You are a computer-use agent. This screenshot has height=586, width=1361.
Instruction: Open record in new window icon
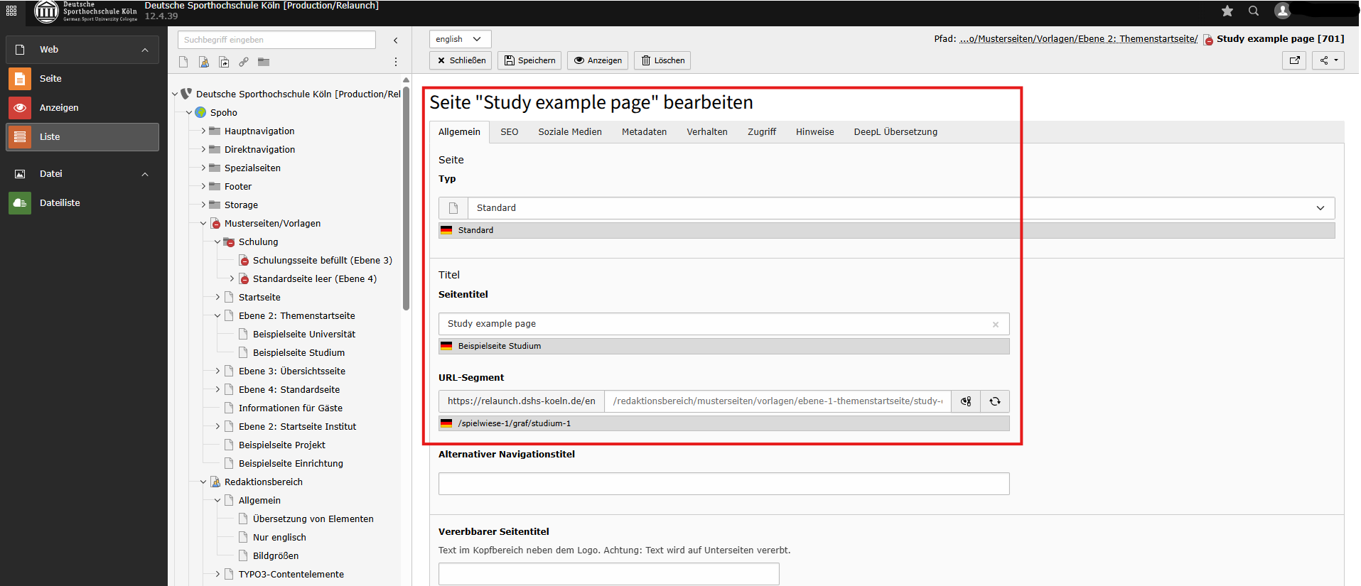1294,60
